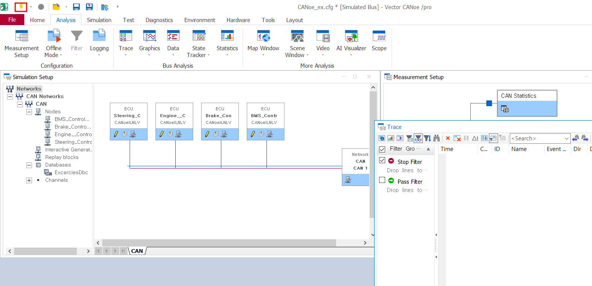Open the Map Window tool

(x=263, y=44)
